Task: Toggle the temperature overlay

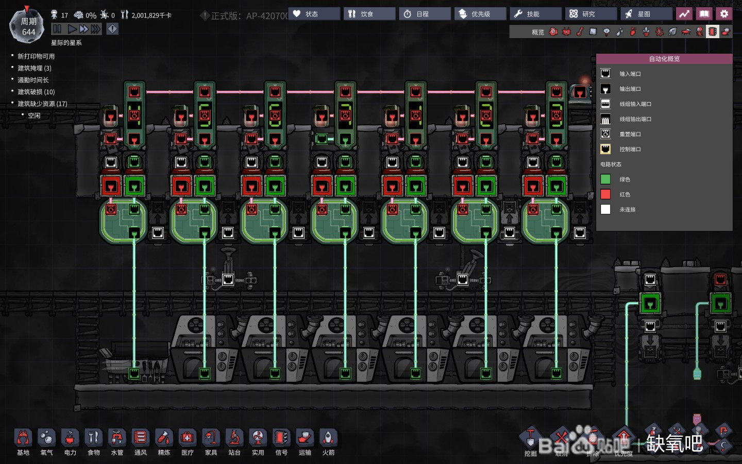Action: pos(580,32)
